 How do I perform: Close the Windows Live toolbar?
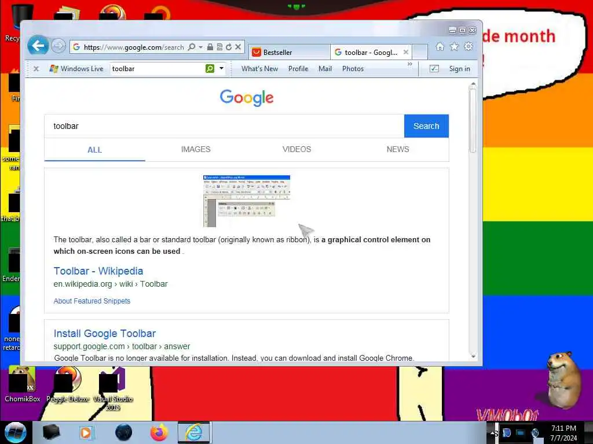[x=36, y=69]
